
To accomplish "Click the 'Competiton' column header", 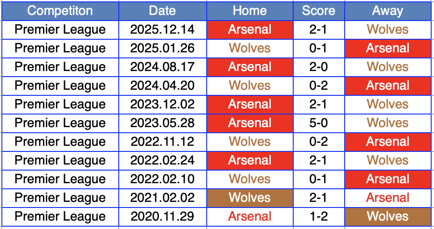I will point(60,11).
